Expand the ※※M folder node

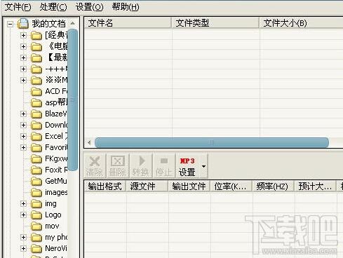pos(23,80)
